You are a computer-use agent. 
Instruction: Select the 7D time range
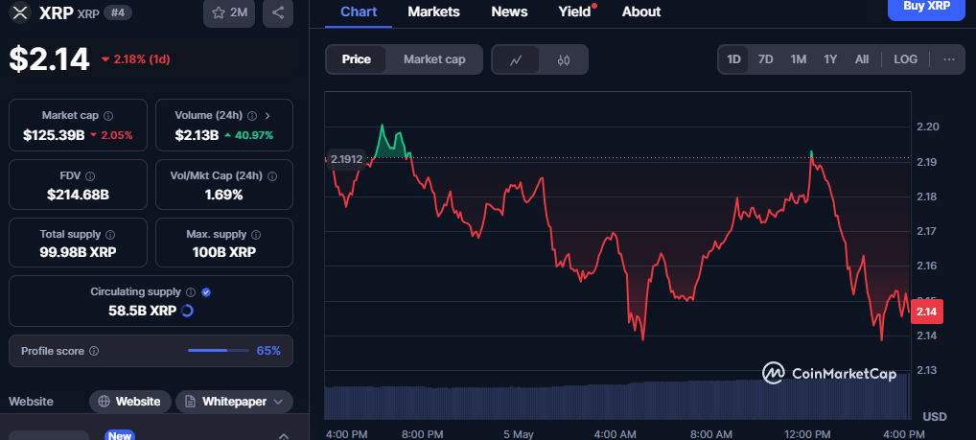pyautogui.click(x=765, y=59)
